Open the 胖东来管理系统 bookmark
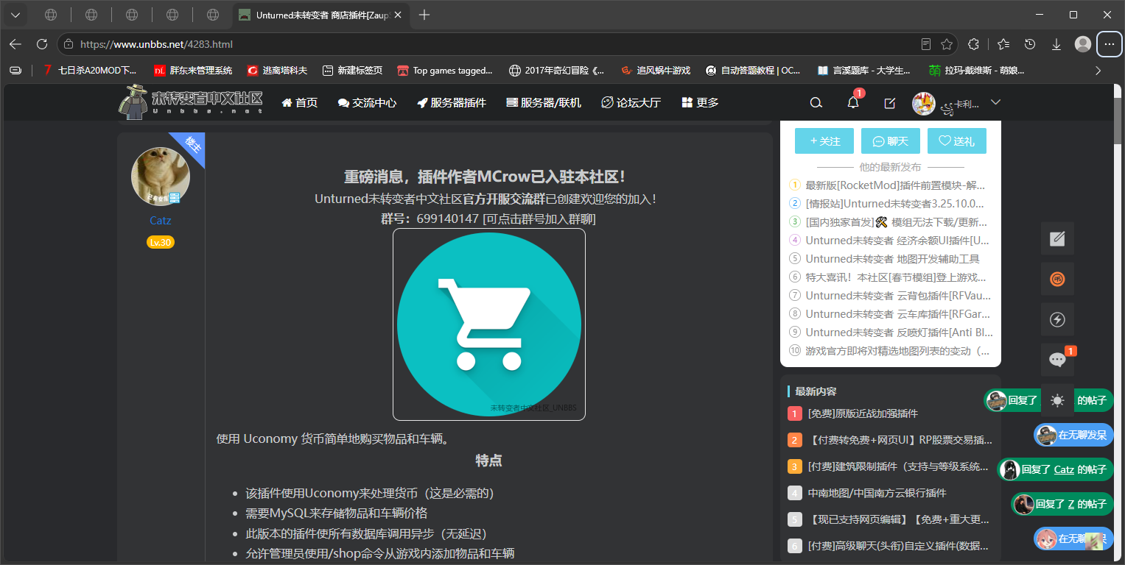 [x=192, y=71]
